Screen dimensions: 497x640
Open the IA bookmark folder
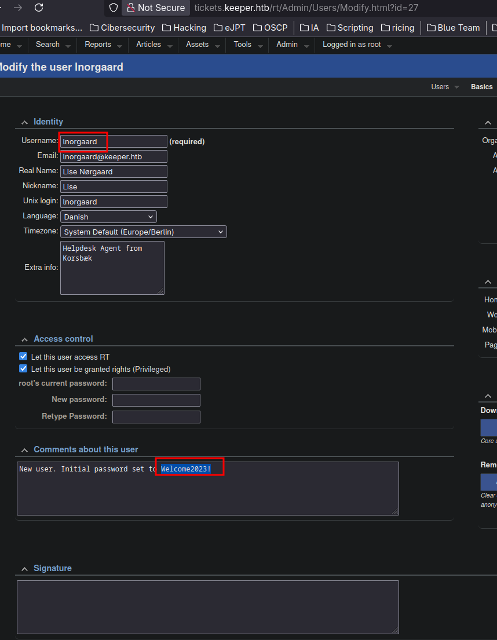(x=309, y=28)
